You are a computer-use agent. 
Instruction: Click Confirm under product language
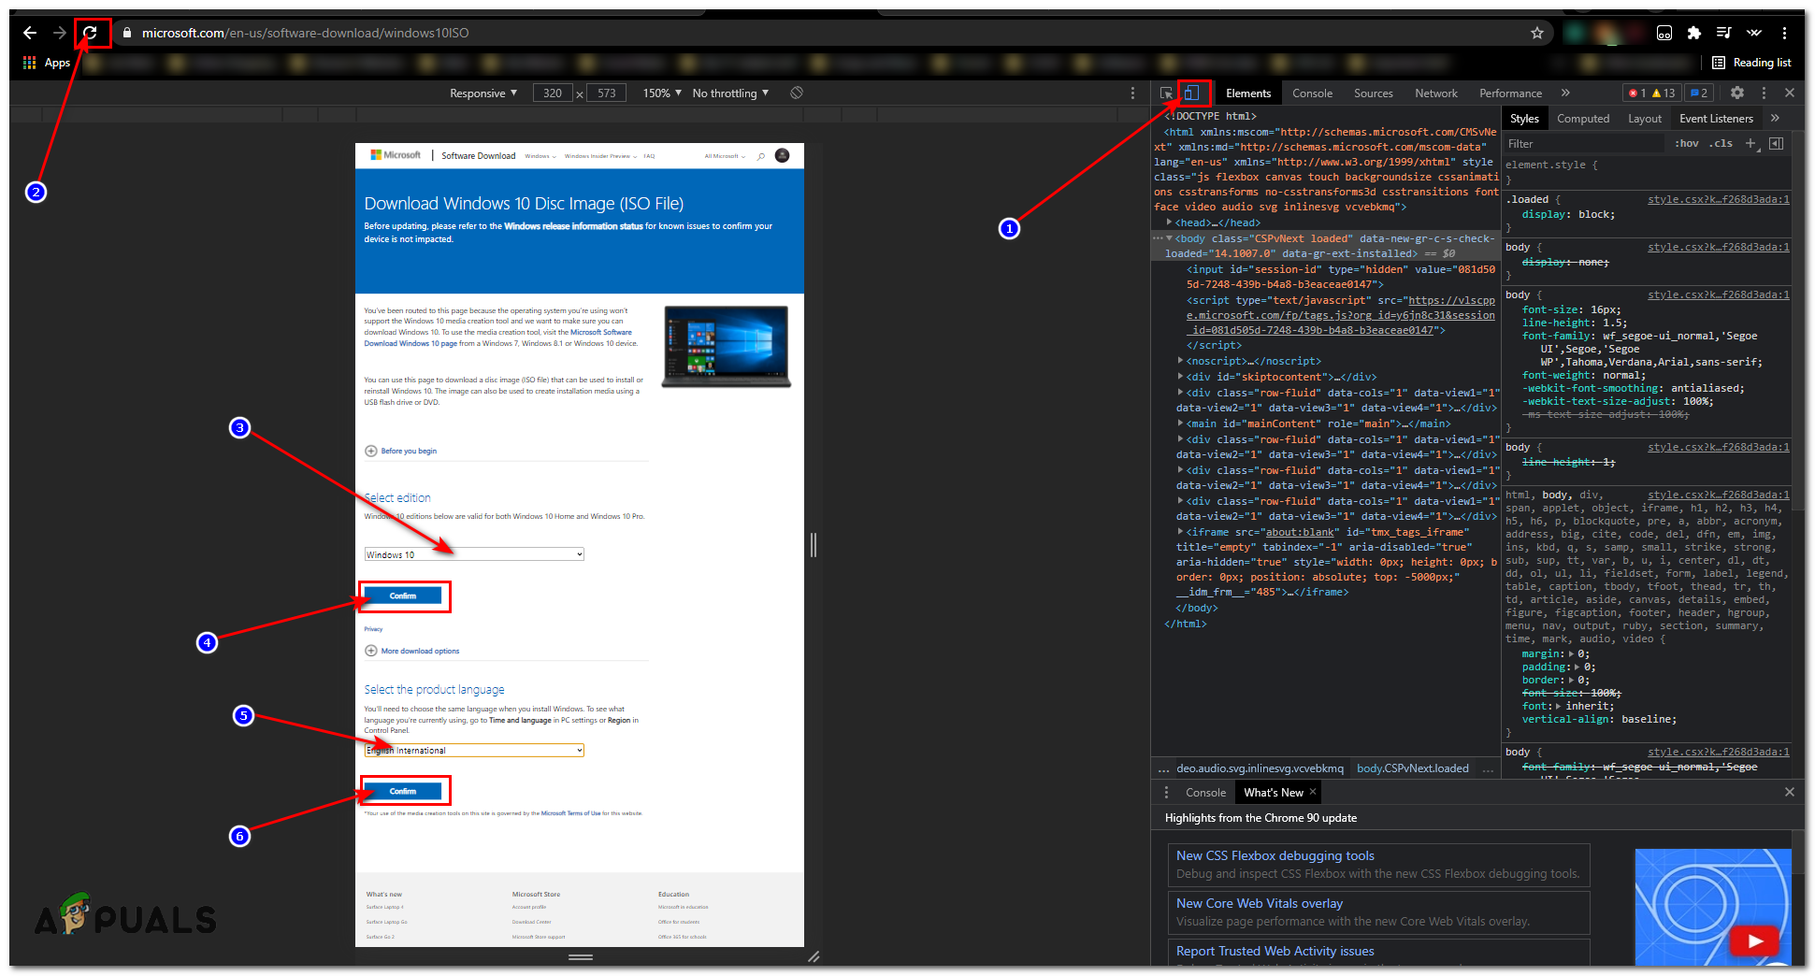403,791
